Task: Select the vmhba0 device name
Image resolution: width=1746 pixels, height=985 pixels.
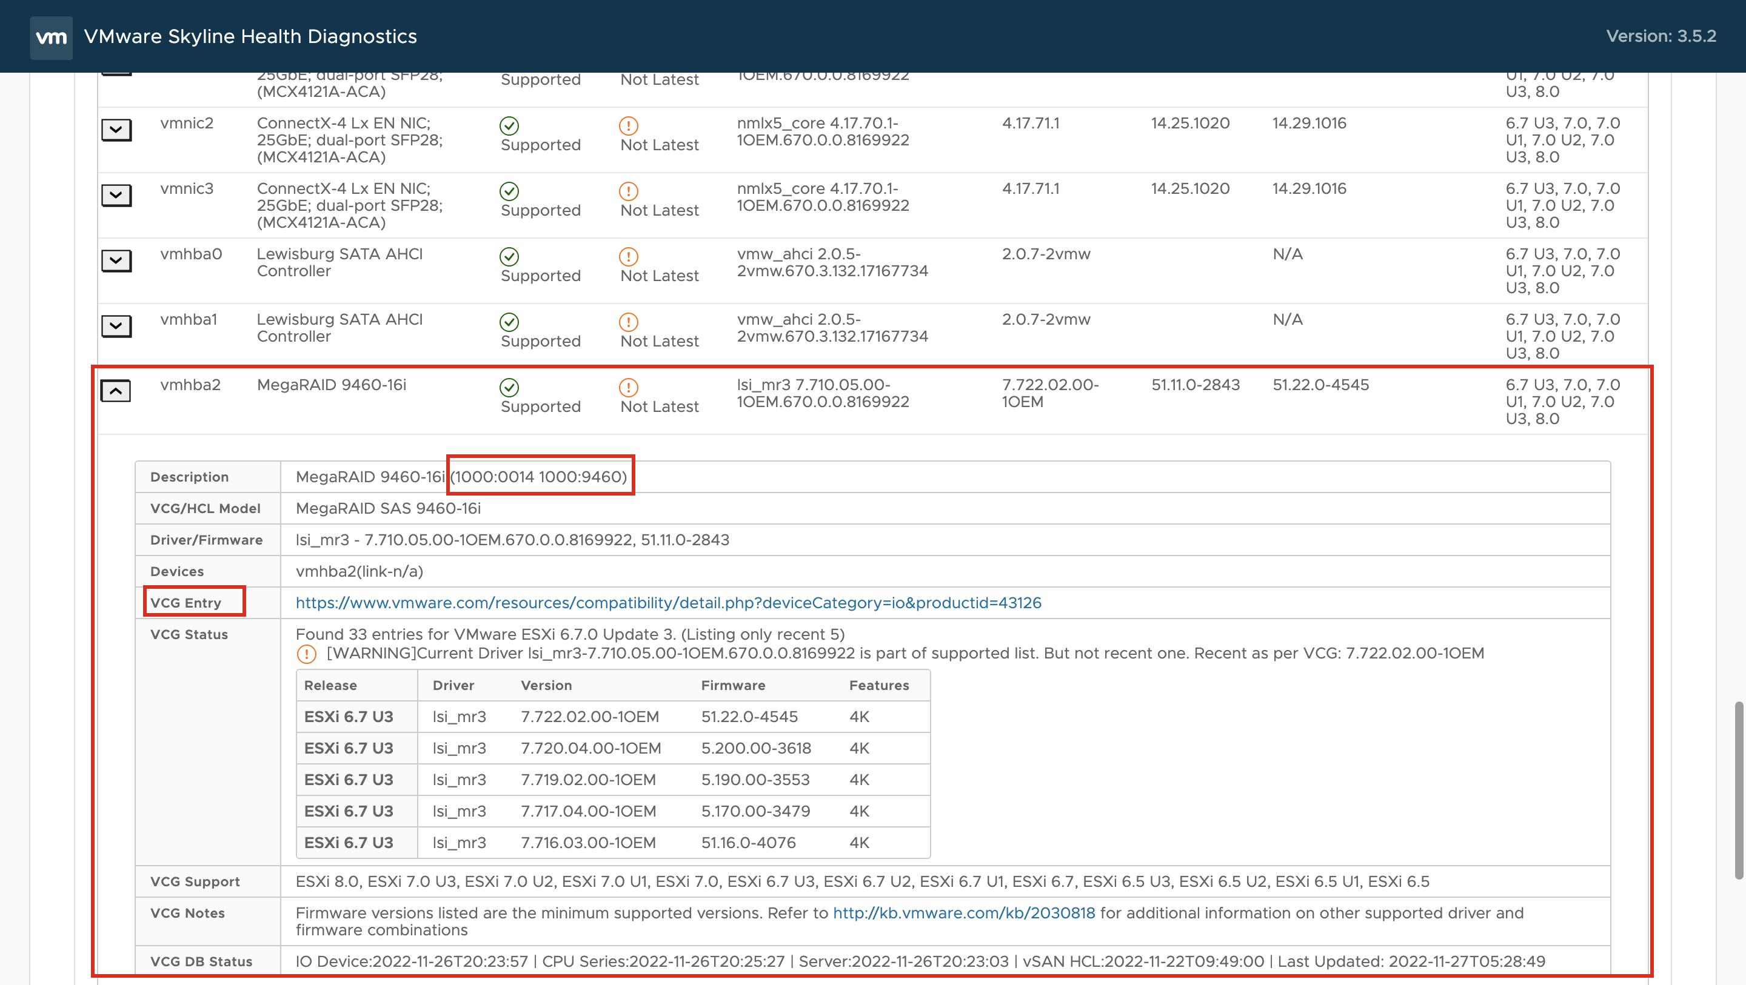Action: pos(191,254)
